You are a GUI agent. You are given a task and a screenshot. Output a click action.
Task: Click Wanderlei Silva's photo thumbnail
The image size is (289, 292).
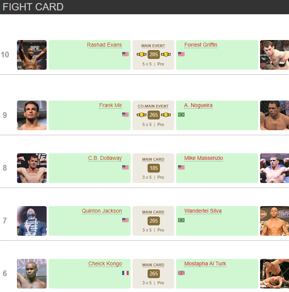(274, 221)
